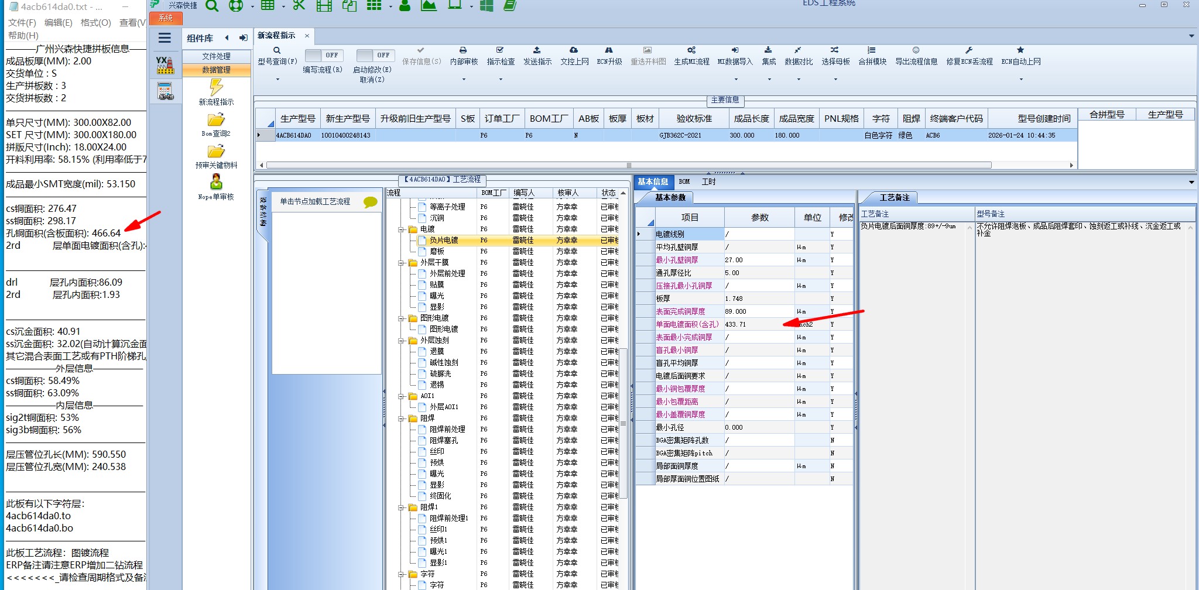Open dropdown arrow under ECN自动上网

(x=1021, y=79)
